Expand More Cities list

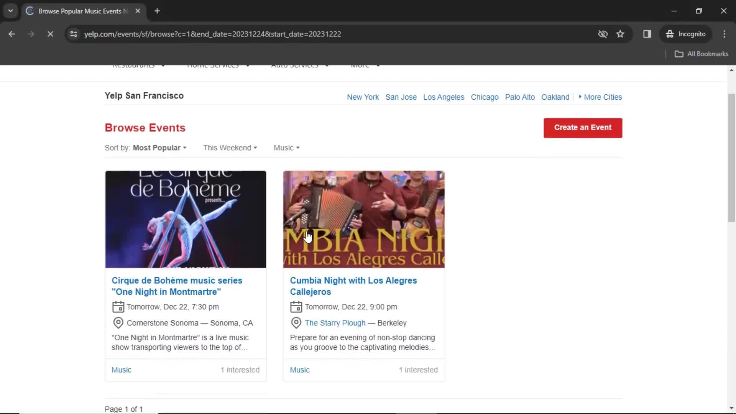pos(600,97)
